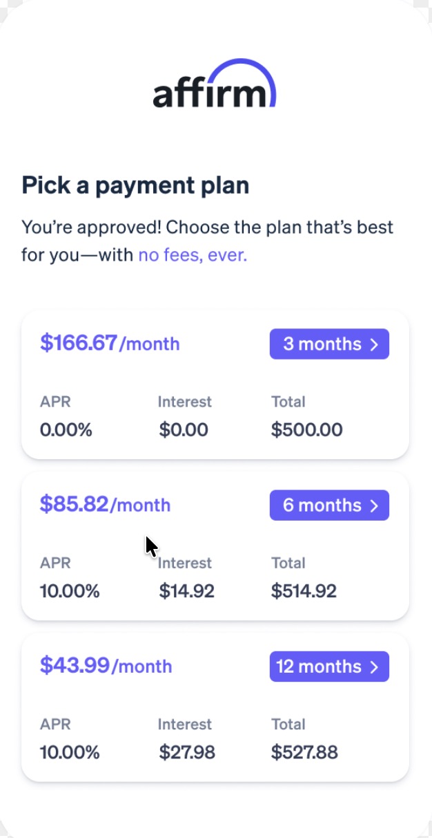Pick the 12 months plan button

pyautogui.click(x=329, y=667)
